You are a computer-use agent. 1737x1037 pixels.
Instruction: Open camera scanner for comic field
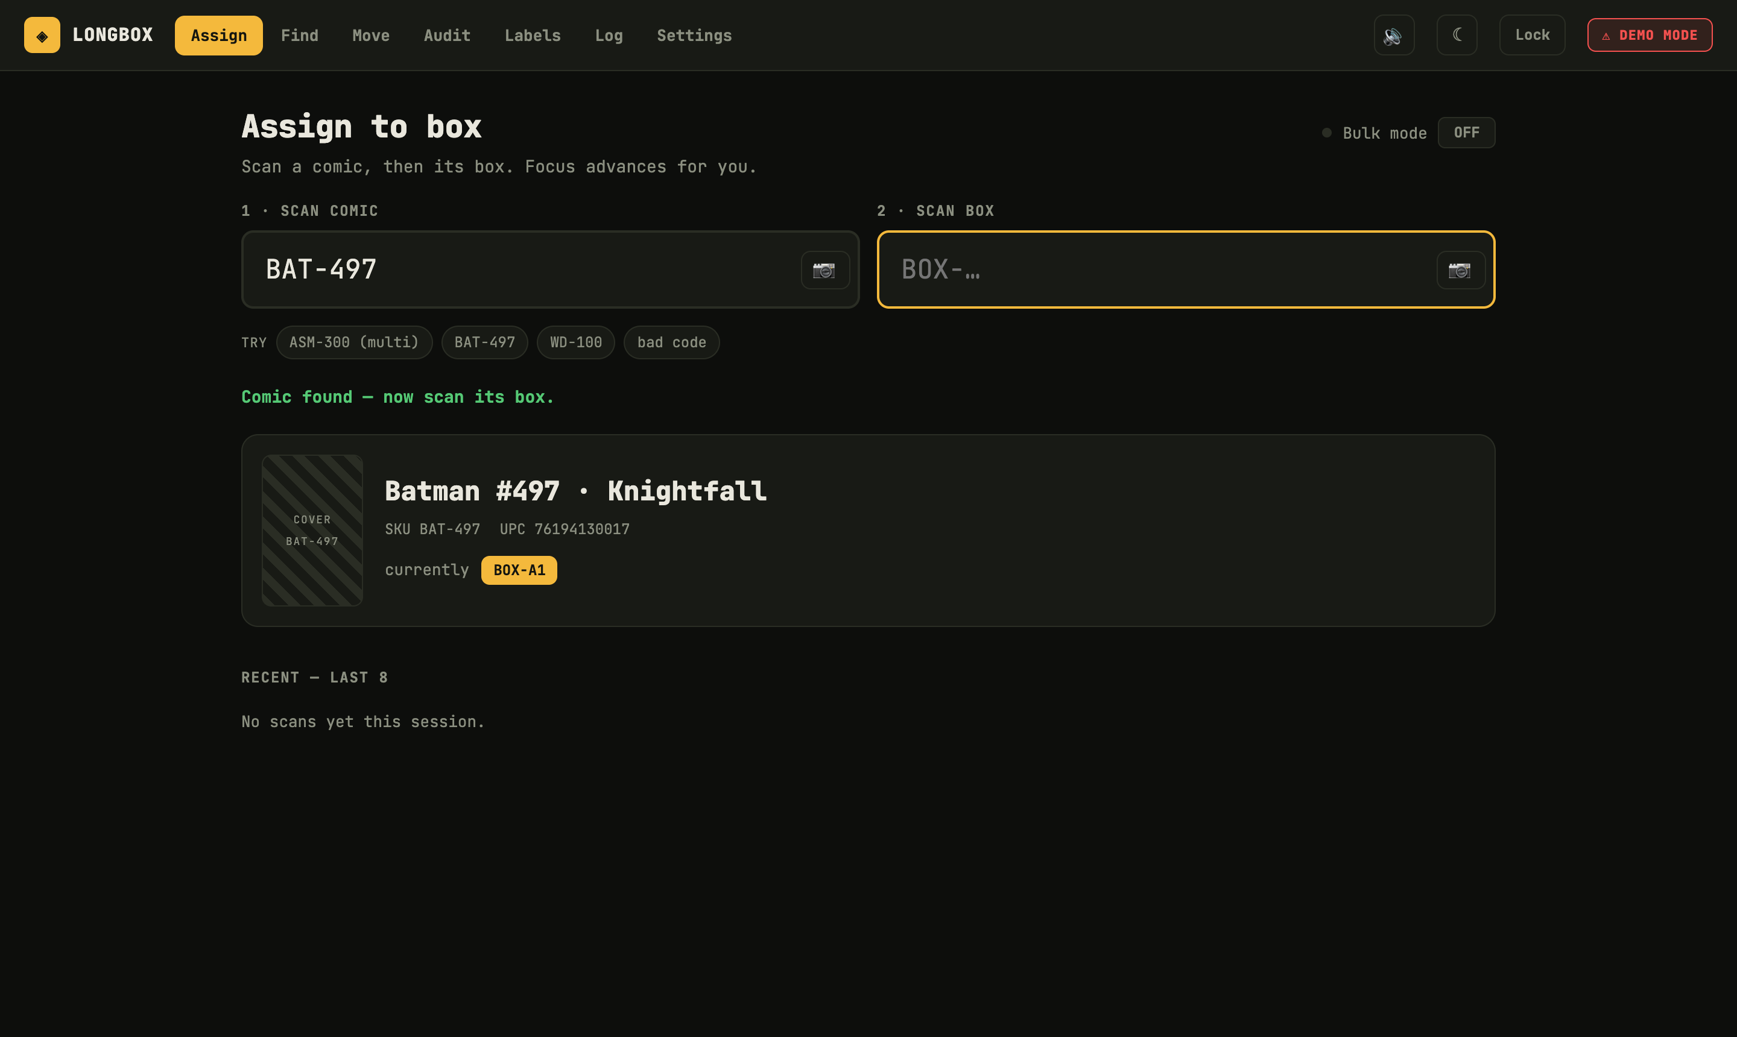(x=825, y=269)
